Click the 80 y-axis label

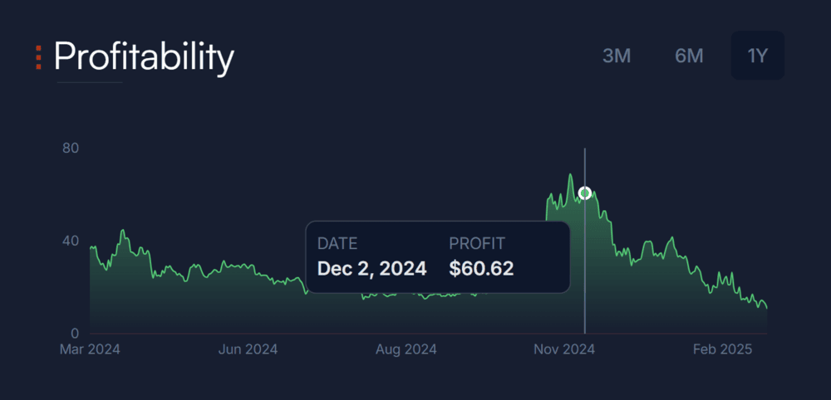click(70, 149)
